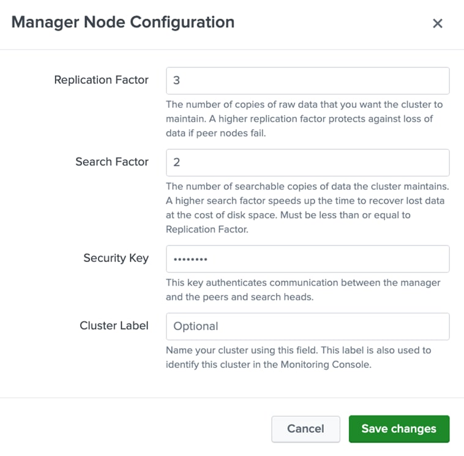Image resolution: width=464 pixels, height=456 pixels.
Task: Place cursor after value 2 in Search Factor
Action: [181, 162]
